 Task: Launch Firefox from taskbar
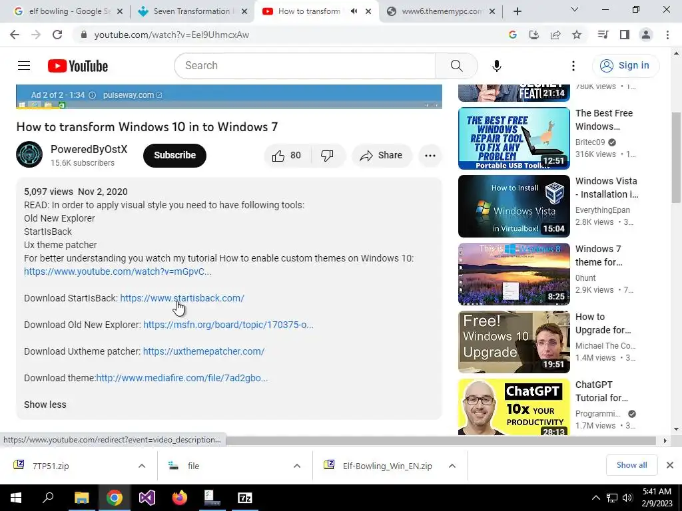point(179,498)
